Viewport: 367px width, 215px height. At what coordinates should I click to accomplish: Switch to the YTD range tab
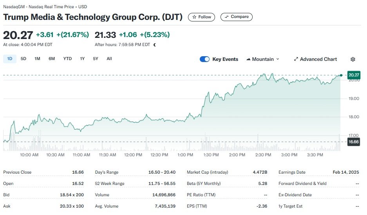[67, 59]
